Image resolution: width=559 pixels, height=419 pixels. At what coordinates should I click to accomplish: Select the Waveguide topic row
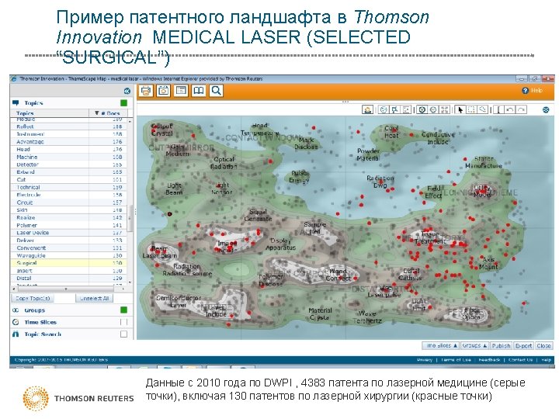[x=69, y=255]
